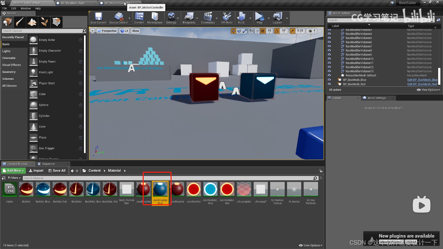Open the Blueprints toolbar button
The image size is (443, 249).
(x=189, y=18)
